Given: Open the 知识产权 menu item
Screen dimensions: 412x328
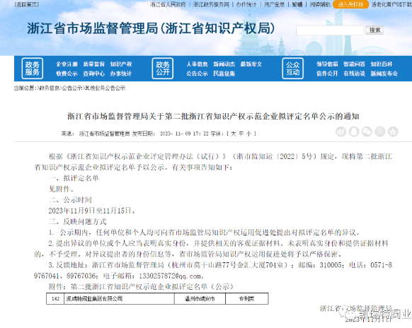Looking at the screenshot, I should (121, 64).
